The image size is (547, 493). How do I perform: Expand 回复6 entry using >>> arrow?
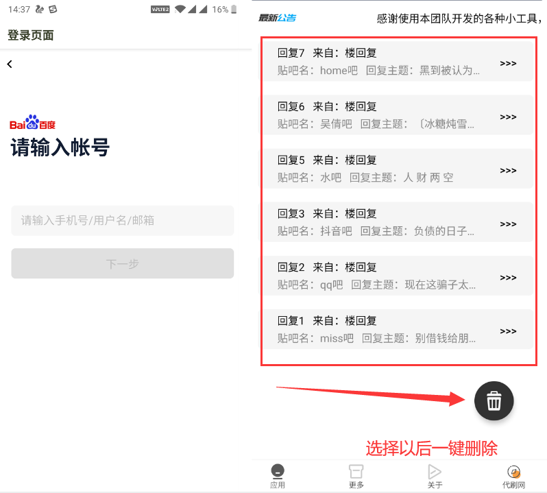tap(508, 117)
